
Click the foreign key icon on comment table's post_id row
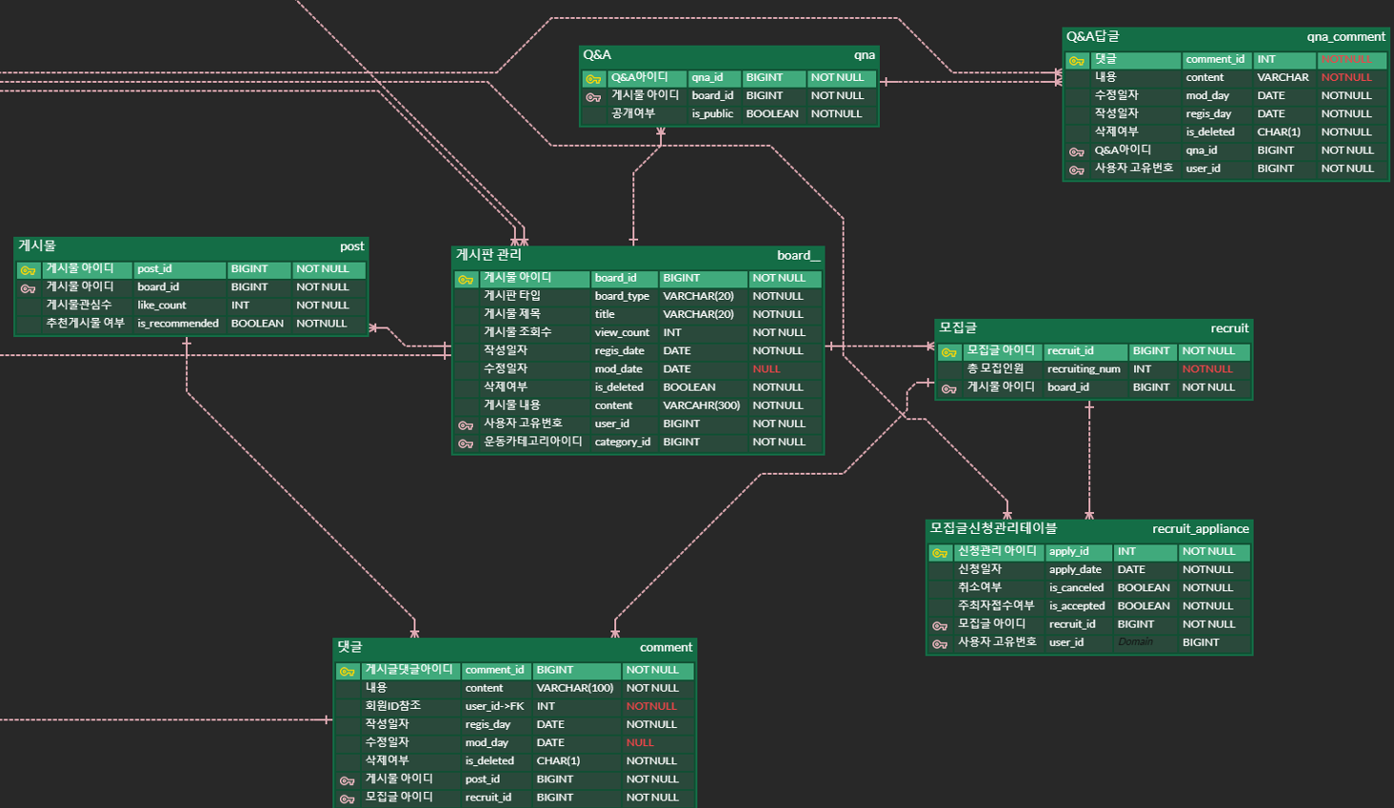[347, 781]
